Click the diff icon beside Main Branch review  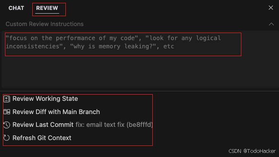click(x=7, y=112)
